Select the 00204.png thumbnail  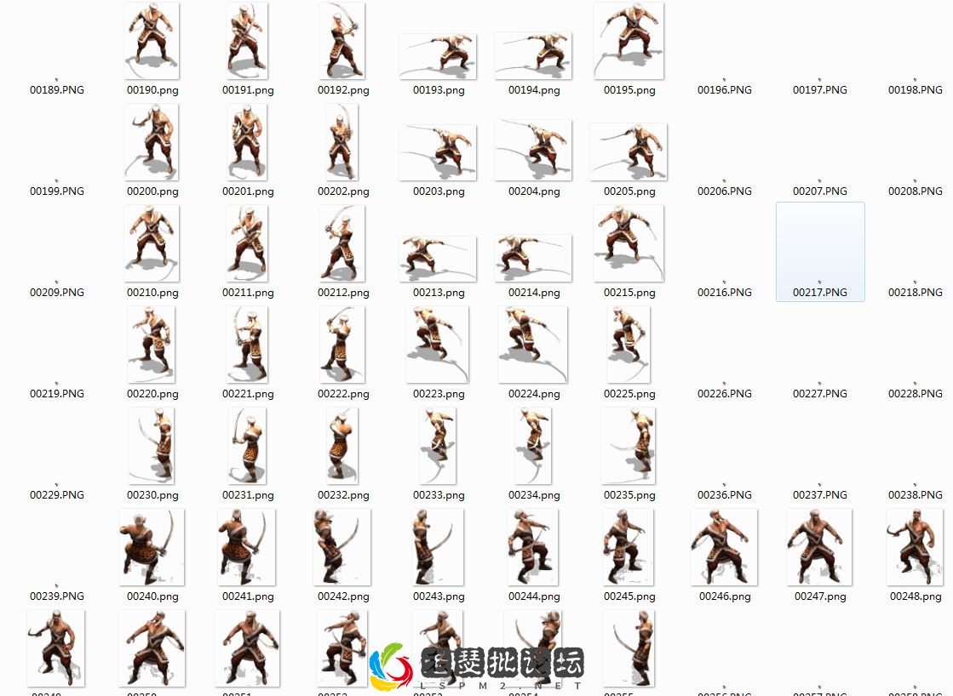click(x=533, y=150)
